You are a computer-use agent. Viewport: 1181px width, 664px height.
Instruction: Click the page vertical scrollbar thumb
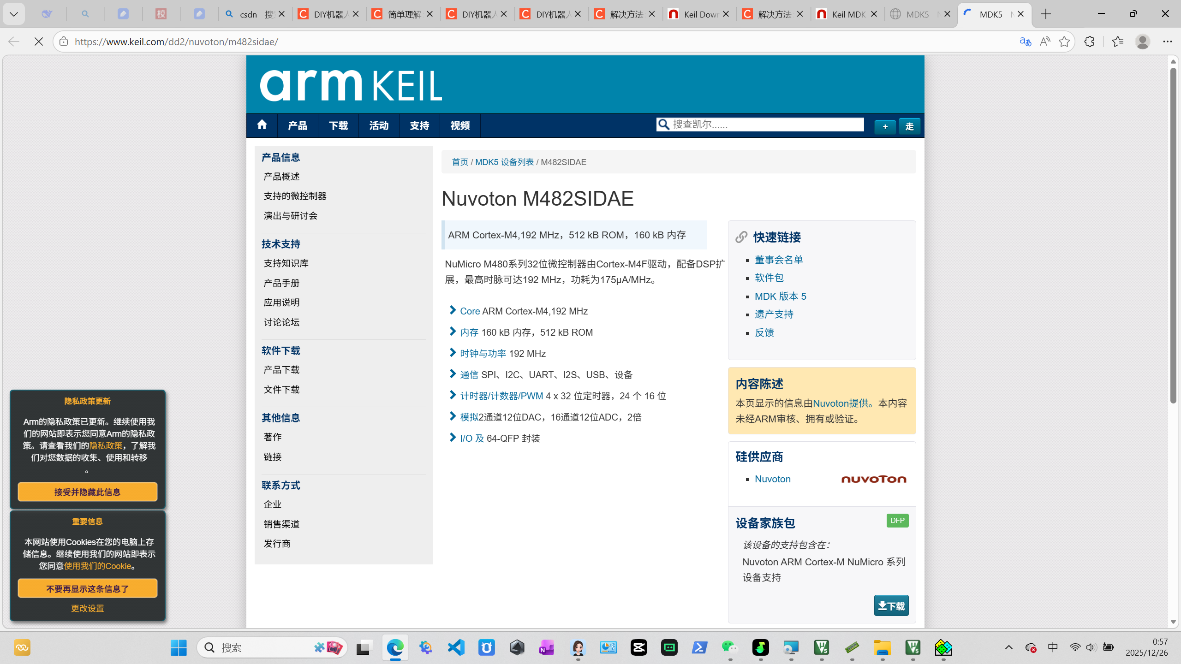coord(1173,235)
